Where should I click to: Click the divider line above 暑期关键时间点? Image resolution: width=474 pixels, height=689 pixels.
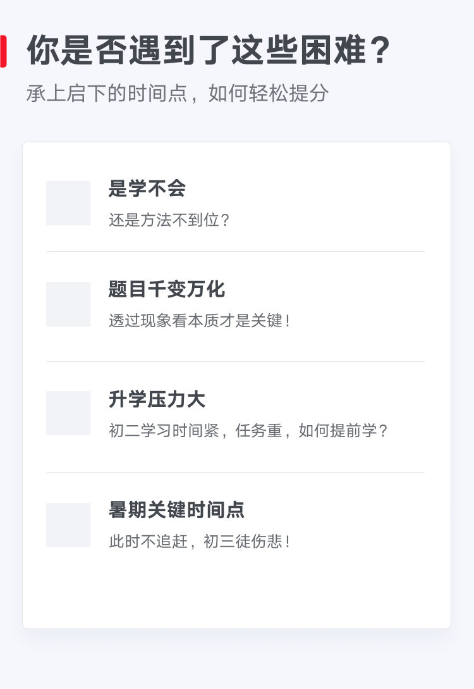[x=235, y=472]
